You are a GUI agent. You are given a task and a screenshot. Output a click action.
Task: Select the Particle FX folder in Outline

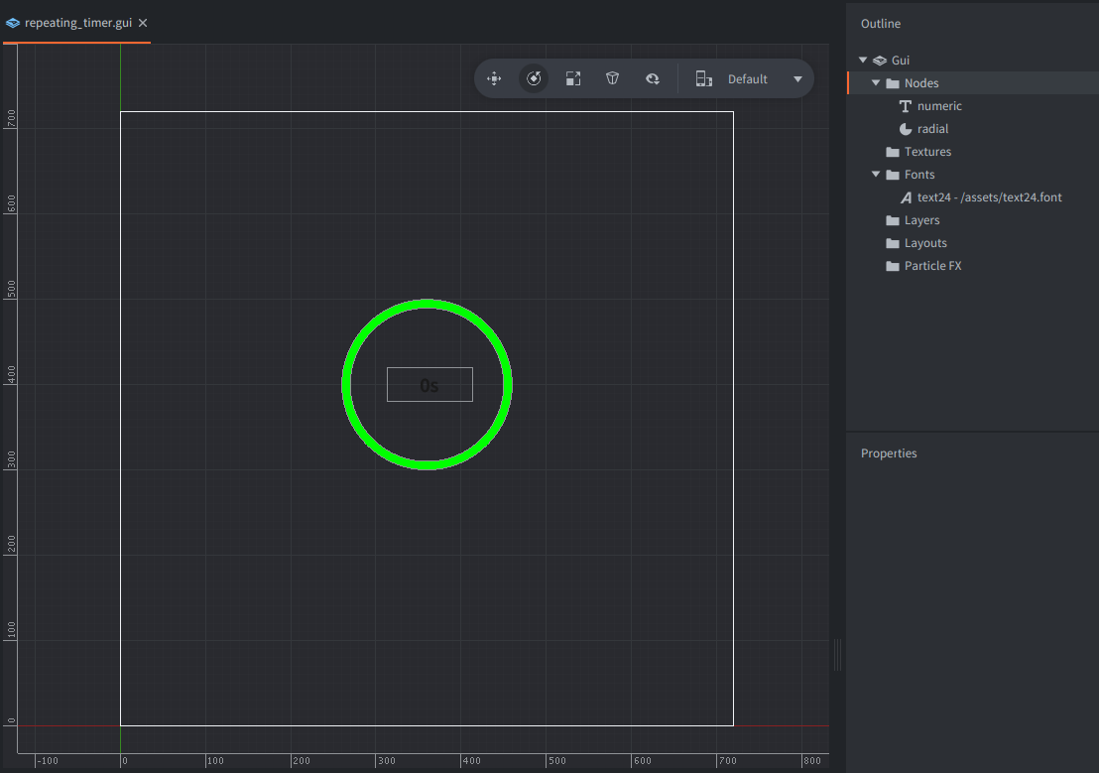coord(932,266)
